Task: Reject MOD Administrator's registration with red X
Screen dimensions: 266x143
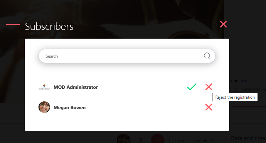Action: (209, 87)
